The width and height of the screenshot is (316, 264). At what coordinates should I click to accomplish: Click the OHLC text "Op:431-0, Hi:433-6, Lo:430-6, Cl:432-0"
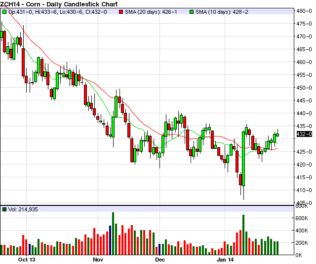(58, 12)
